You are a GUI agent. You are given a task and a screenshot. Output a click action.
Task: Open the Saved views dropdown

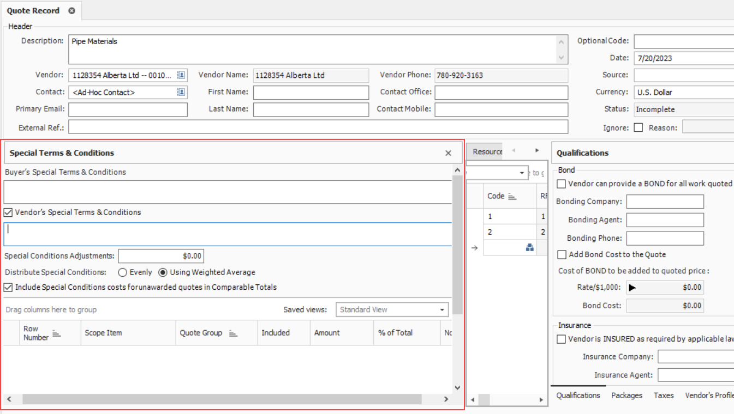(x=442, y=310)
